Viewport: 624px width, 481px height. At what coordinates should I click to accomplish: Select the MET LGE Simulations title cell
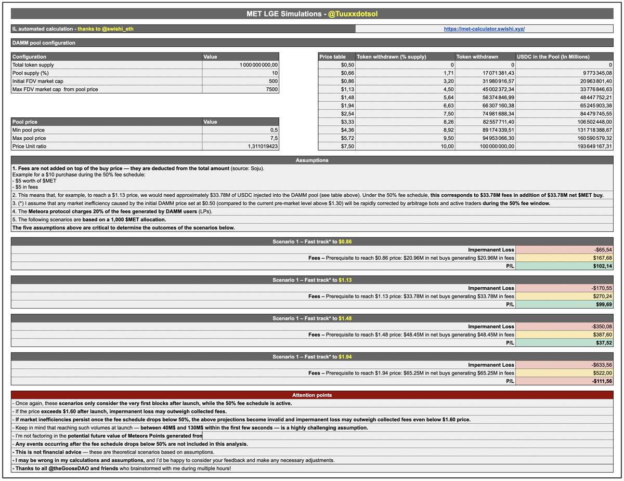312,14
